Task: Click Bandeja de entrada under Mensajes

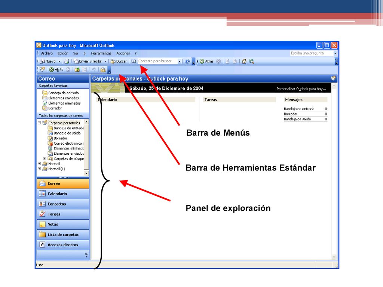Action: coord(299,109)
